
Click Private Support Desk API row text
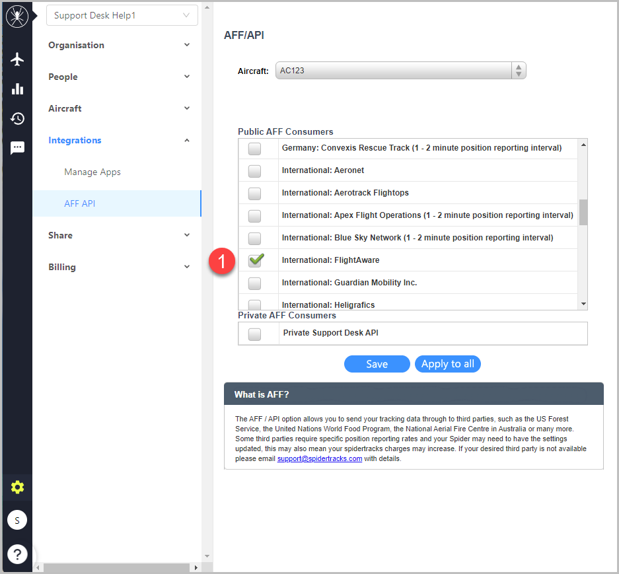click(x=330, y=333)
